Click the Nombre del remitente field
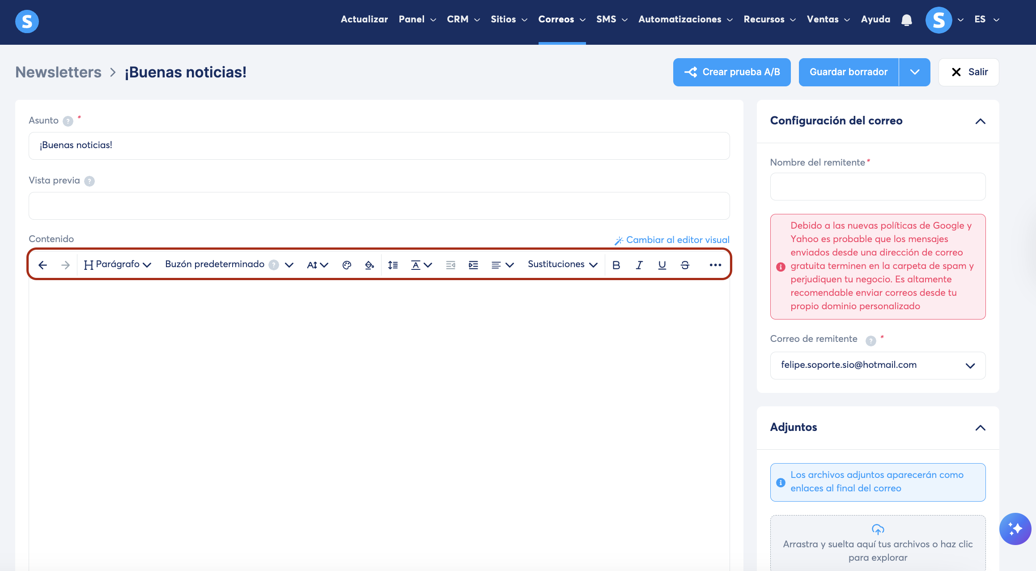 click(x=877, y=187)
